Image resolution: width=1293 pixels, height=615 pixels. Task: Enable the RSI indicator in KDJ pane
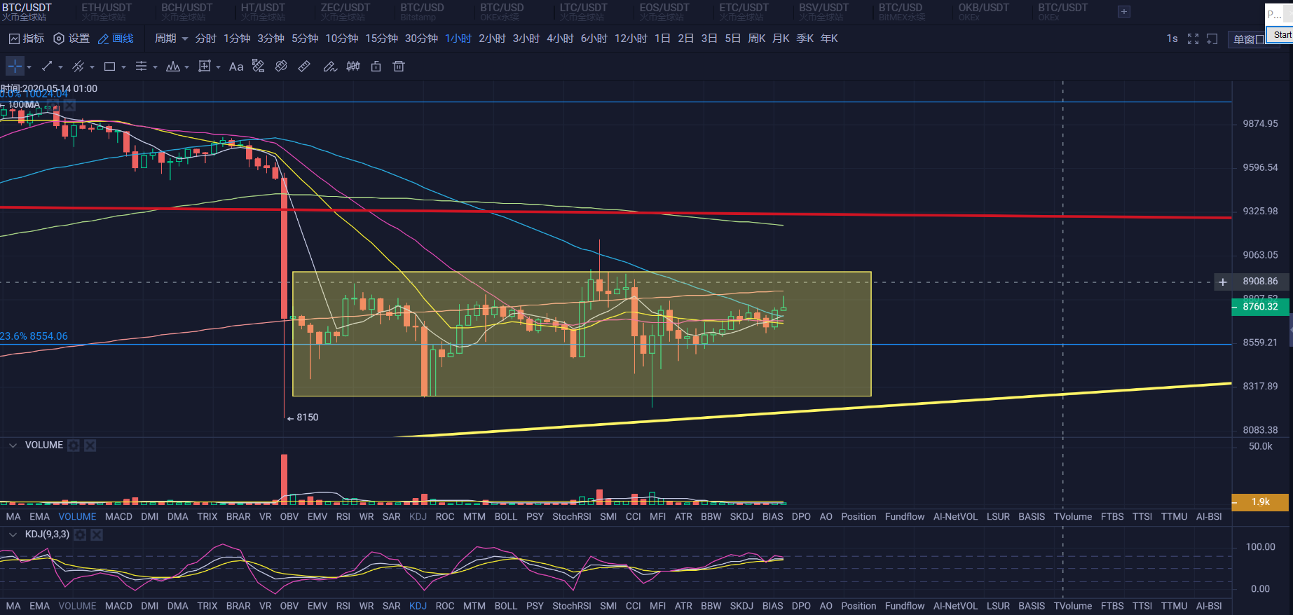(343, 606)
